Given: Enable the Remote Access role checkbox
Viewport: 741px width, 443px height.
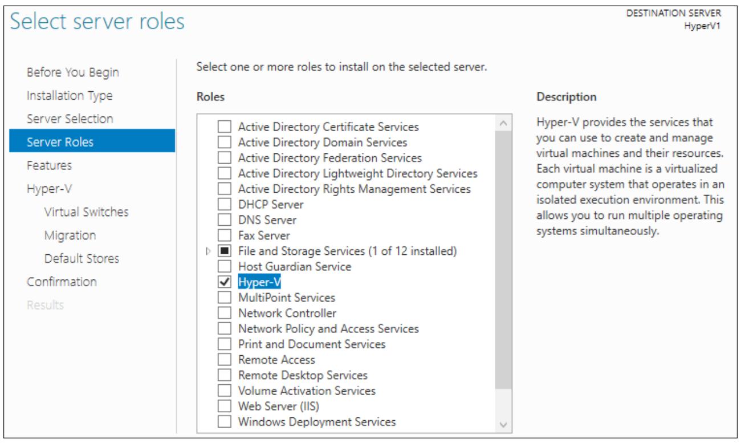Looking at the screenshot, I should coord(225,360).
